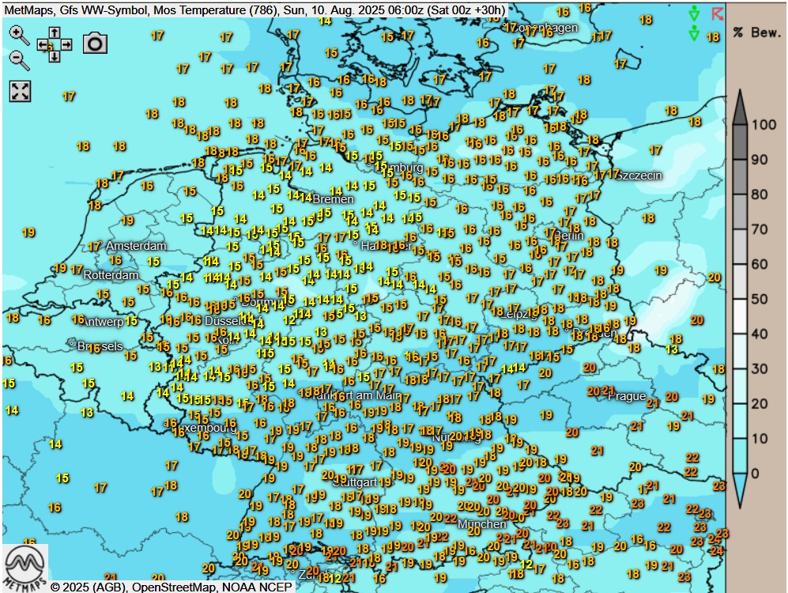Toggle fullscreen with the expand icon
The width and height of the screenshot is (788, 593).
[20, 91]
